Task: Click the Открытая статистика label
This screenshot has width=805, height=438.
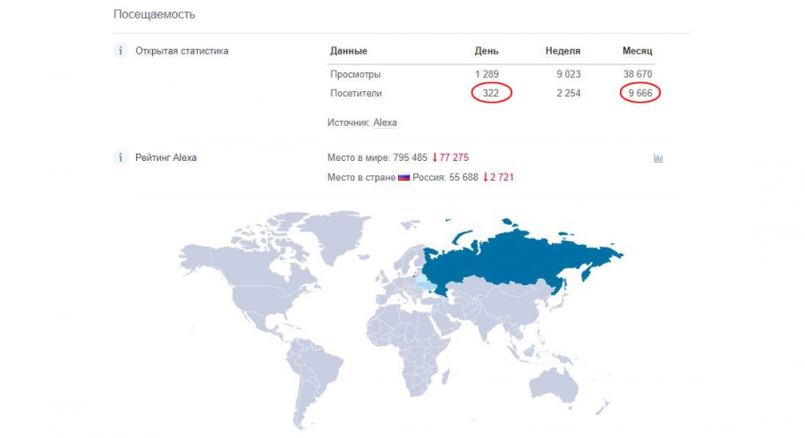Action: coord(182,51)
